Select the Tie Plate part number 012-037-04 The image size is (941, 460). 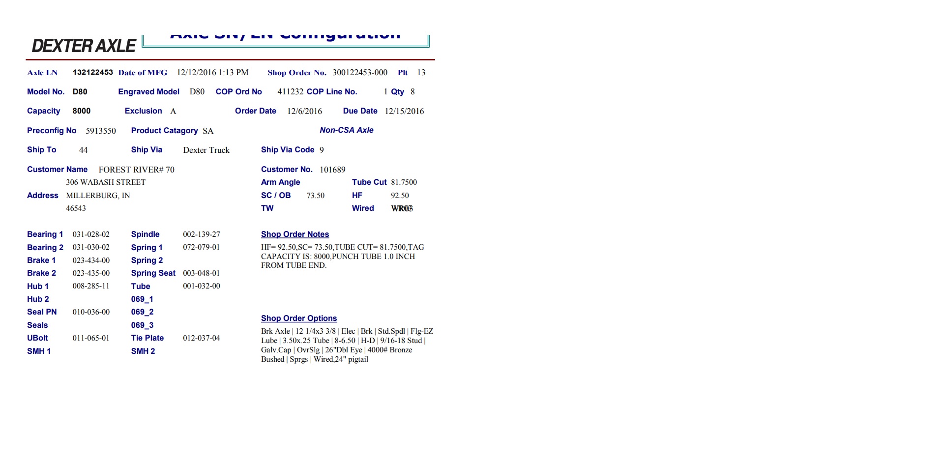(201, 338)
